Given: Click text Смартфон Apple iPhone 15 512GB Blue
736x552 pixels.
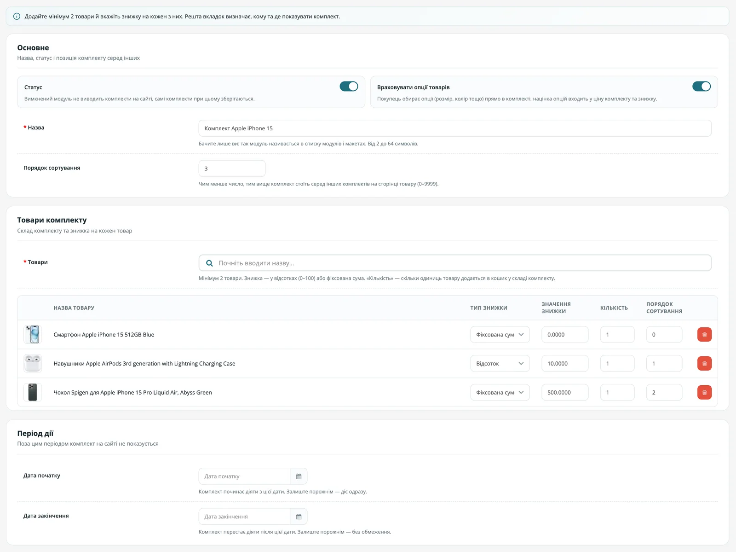Looking at the screenshot, I should (x=104, y=335).
